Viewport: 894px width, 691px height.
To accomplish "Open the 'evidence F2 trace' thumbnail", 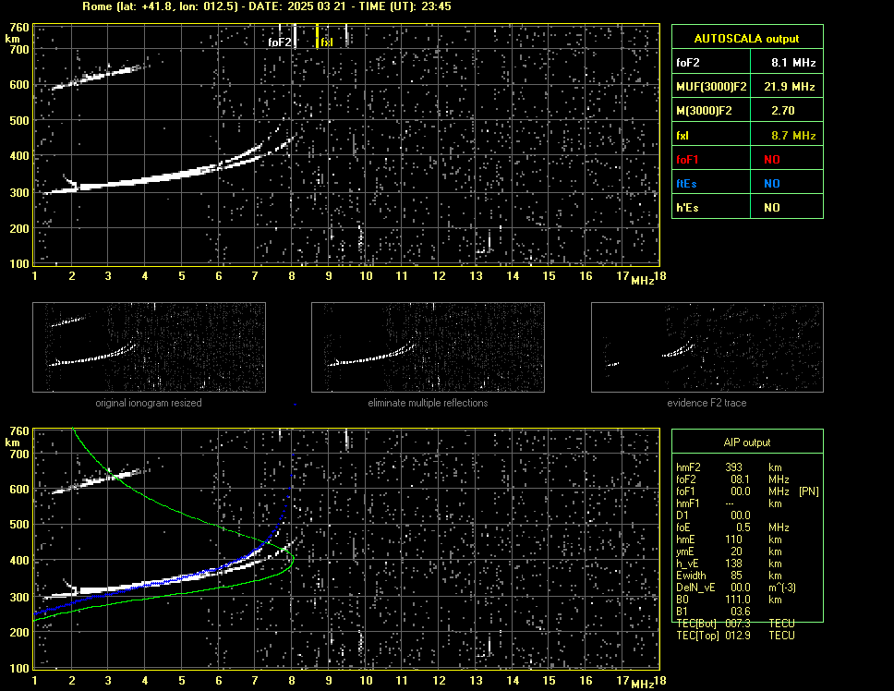I will click(x=707, y=347).
